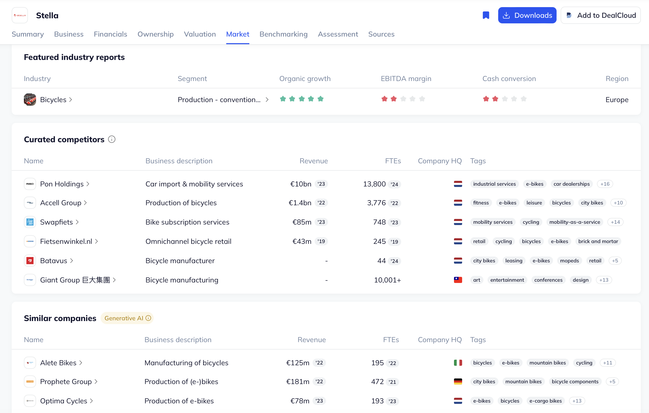Viewport: 649px width, 413px height.
Task: Expand +5 tags for Prophete Group
Action: (612, 382)
